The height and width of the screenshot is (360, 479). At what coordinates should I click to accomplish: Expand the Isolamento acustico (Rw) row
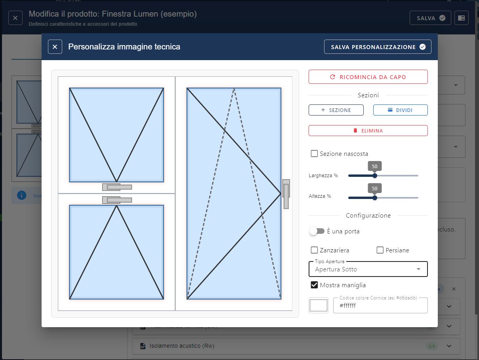(x=449, y=346)
